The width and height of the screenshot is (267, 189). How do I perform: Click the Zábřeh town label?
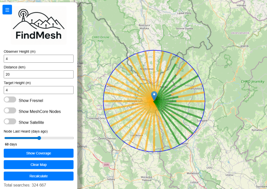[184, 144]
